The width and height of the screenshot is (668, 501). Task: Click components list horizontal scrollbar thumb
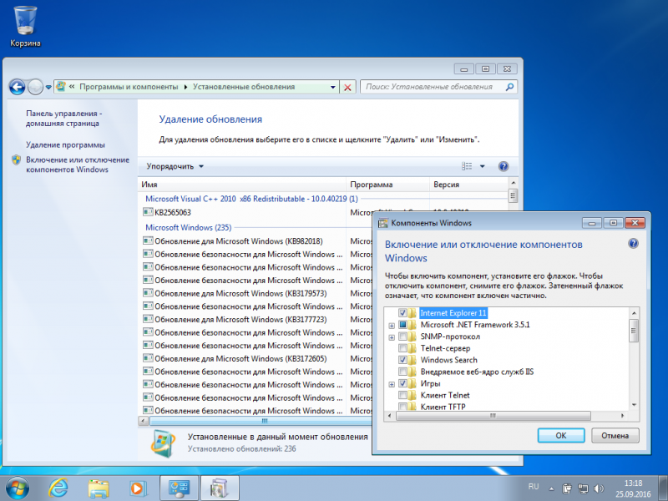pyautogui.click(x=493, y=415)
